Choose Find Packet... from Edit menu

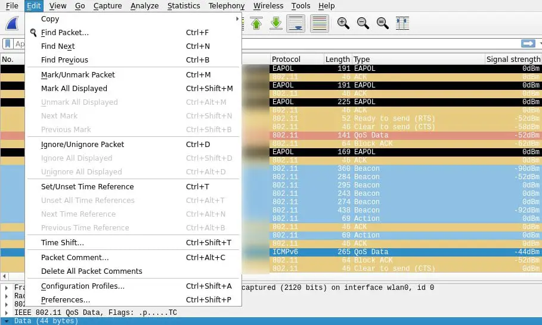[x=134, y=32]
